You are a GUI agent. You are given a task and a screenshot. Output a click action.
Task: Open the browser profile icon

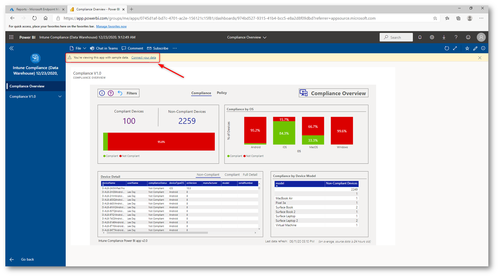coord(470,18)
